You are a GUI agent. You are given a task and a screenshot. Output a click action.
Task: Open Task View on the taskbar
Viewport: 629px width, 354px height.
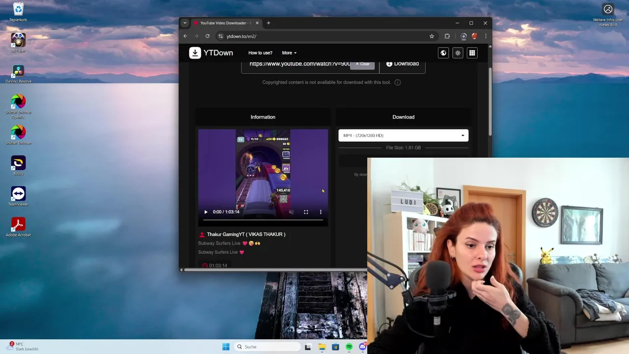308,347
